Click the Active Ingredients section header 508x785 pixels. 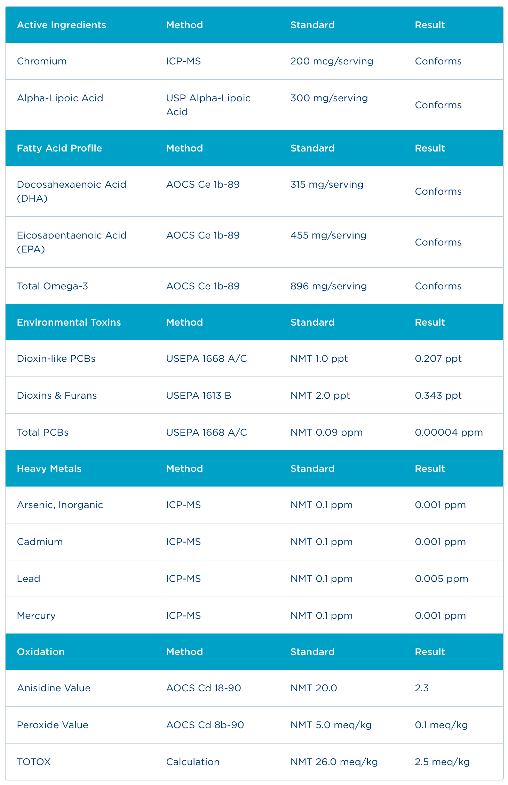coord(61,25)
